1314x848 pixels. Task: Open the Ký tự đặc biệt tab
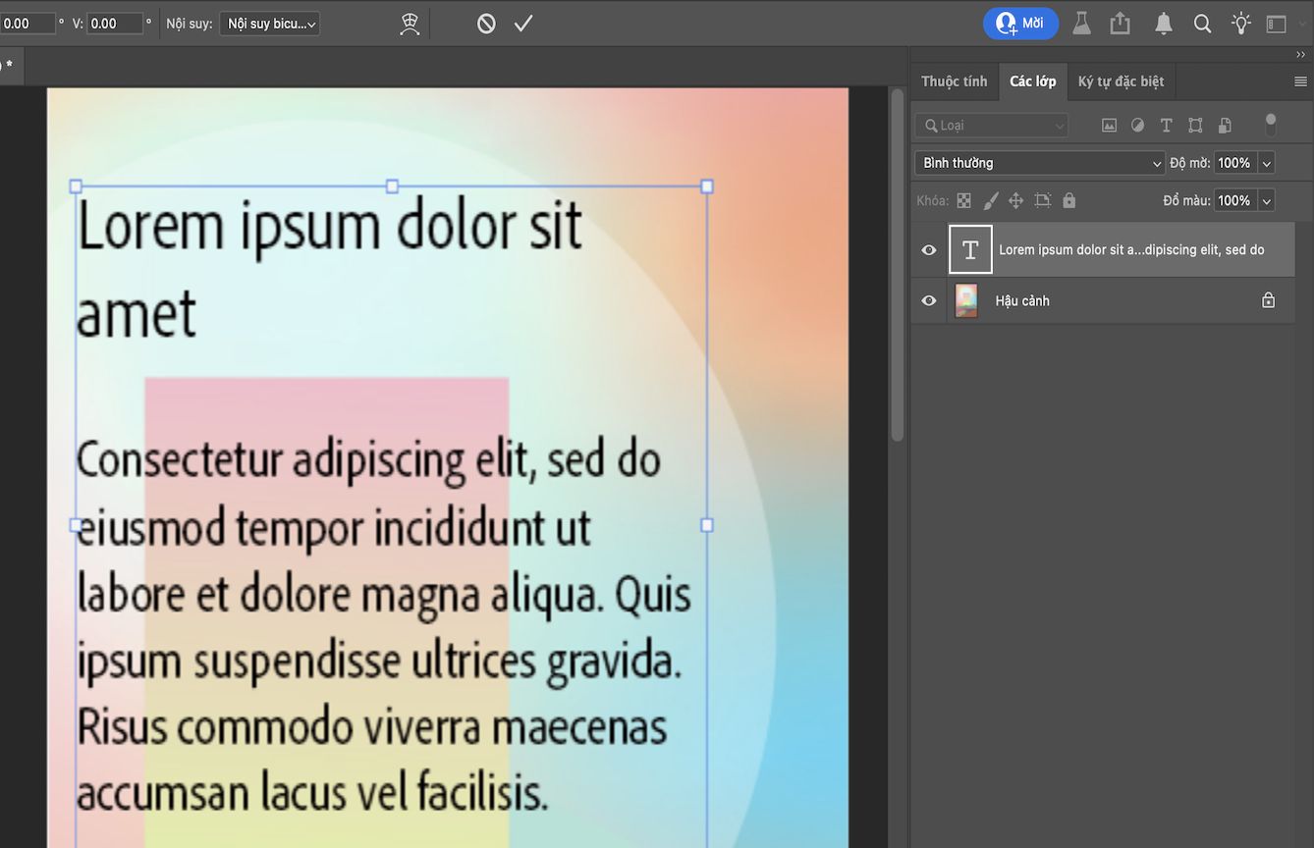pos(1121,81)
